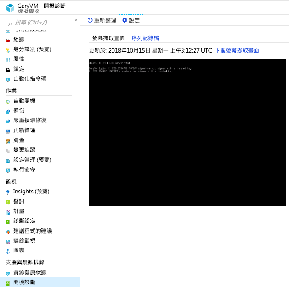Click the 重新整理 button label

click(105, 20)
